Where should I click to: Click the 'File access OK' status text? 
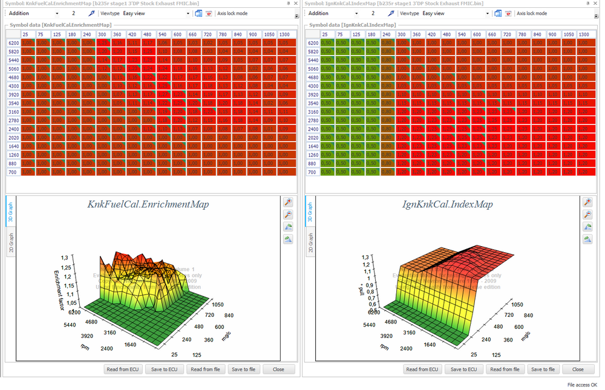pyautogui.click(x=582, y=385)
